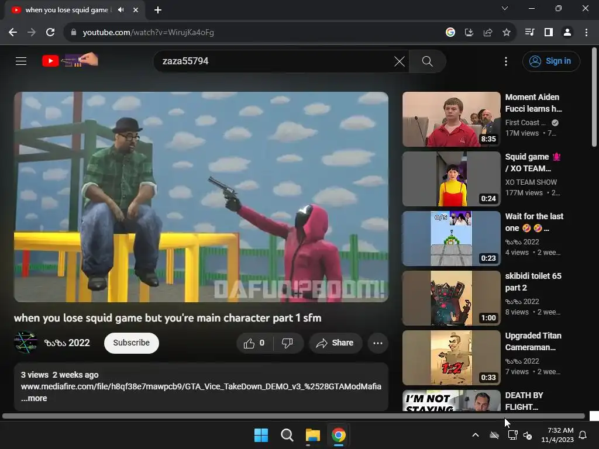The height and width of the screenshot is (449, 599).
Task: Open First Coast channel under Aiden Fucci video
Action: [525, 123]
